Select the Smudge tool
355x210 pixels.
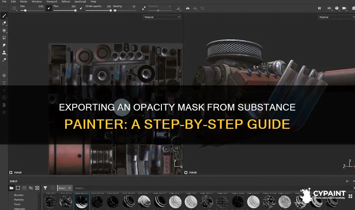point(4,45)
